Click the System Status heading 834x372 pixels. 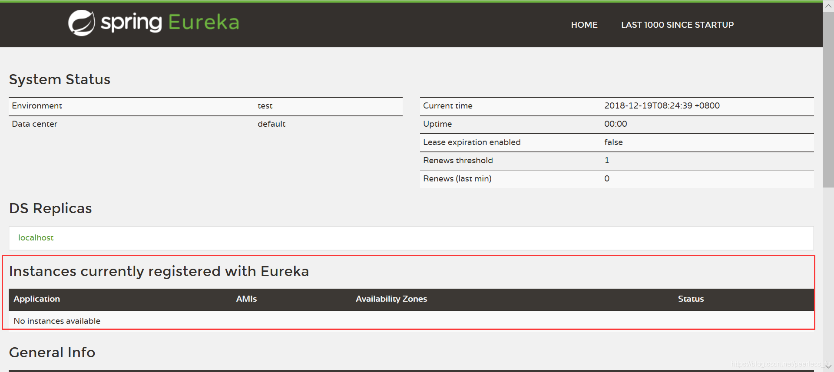point(60,79)
